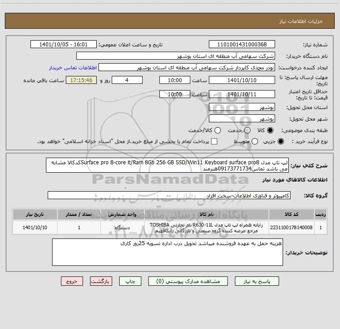Click the پاسخ به نیاز button
Viewport: 340px width, 329px height.
pos(257,281)
